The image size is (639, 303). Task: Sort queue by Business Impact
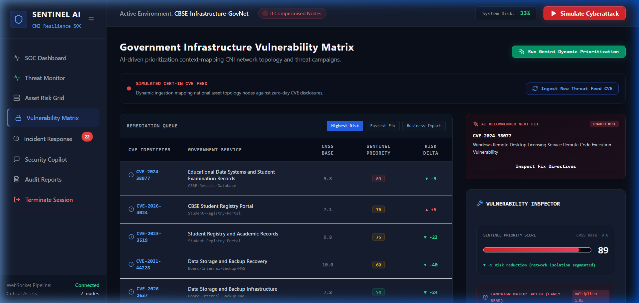point(424,126)
